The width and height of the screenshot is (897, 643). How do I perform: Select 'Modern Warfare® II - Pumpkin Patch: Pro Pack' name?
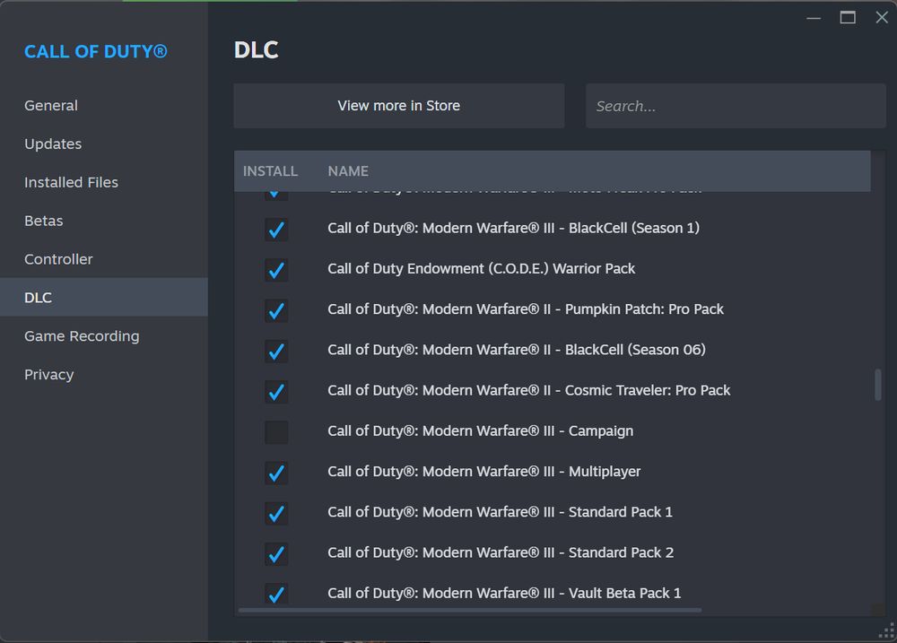pyautogui.click(x=525, y=308)
